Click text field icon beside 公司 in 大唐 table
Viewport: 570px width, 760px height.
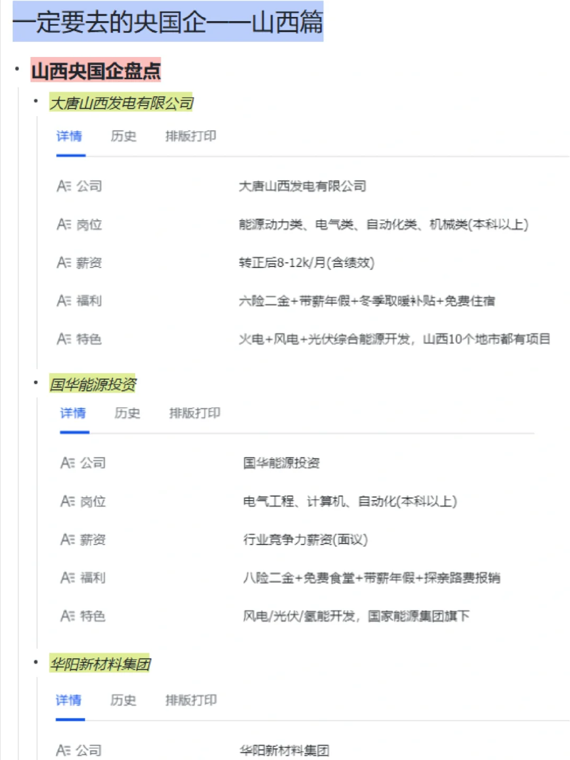point(64,186)
